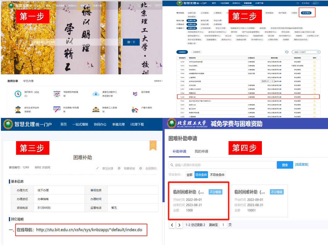This screenshot has height=247, width=328.
Task: Go to next page arrow
Action: click(x=179, y=225)
